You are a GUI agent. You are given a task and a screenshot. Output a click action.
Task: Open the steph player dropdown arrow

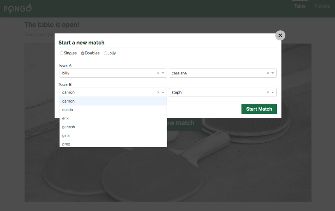pyautogui.click(x=273, y=92)
